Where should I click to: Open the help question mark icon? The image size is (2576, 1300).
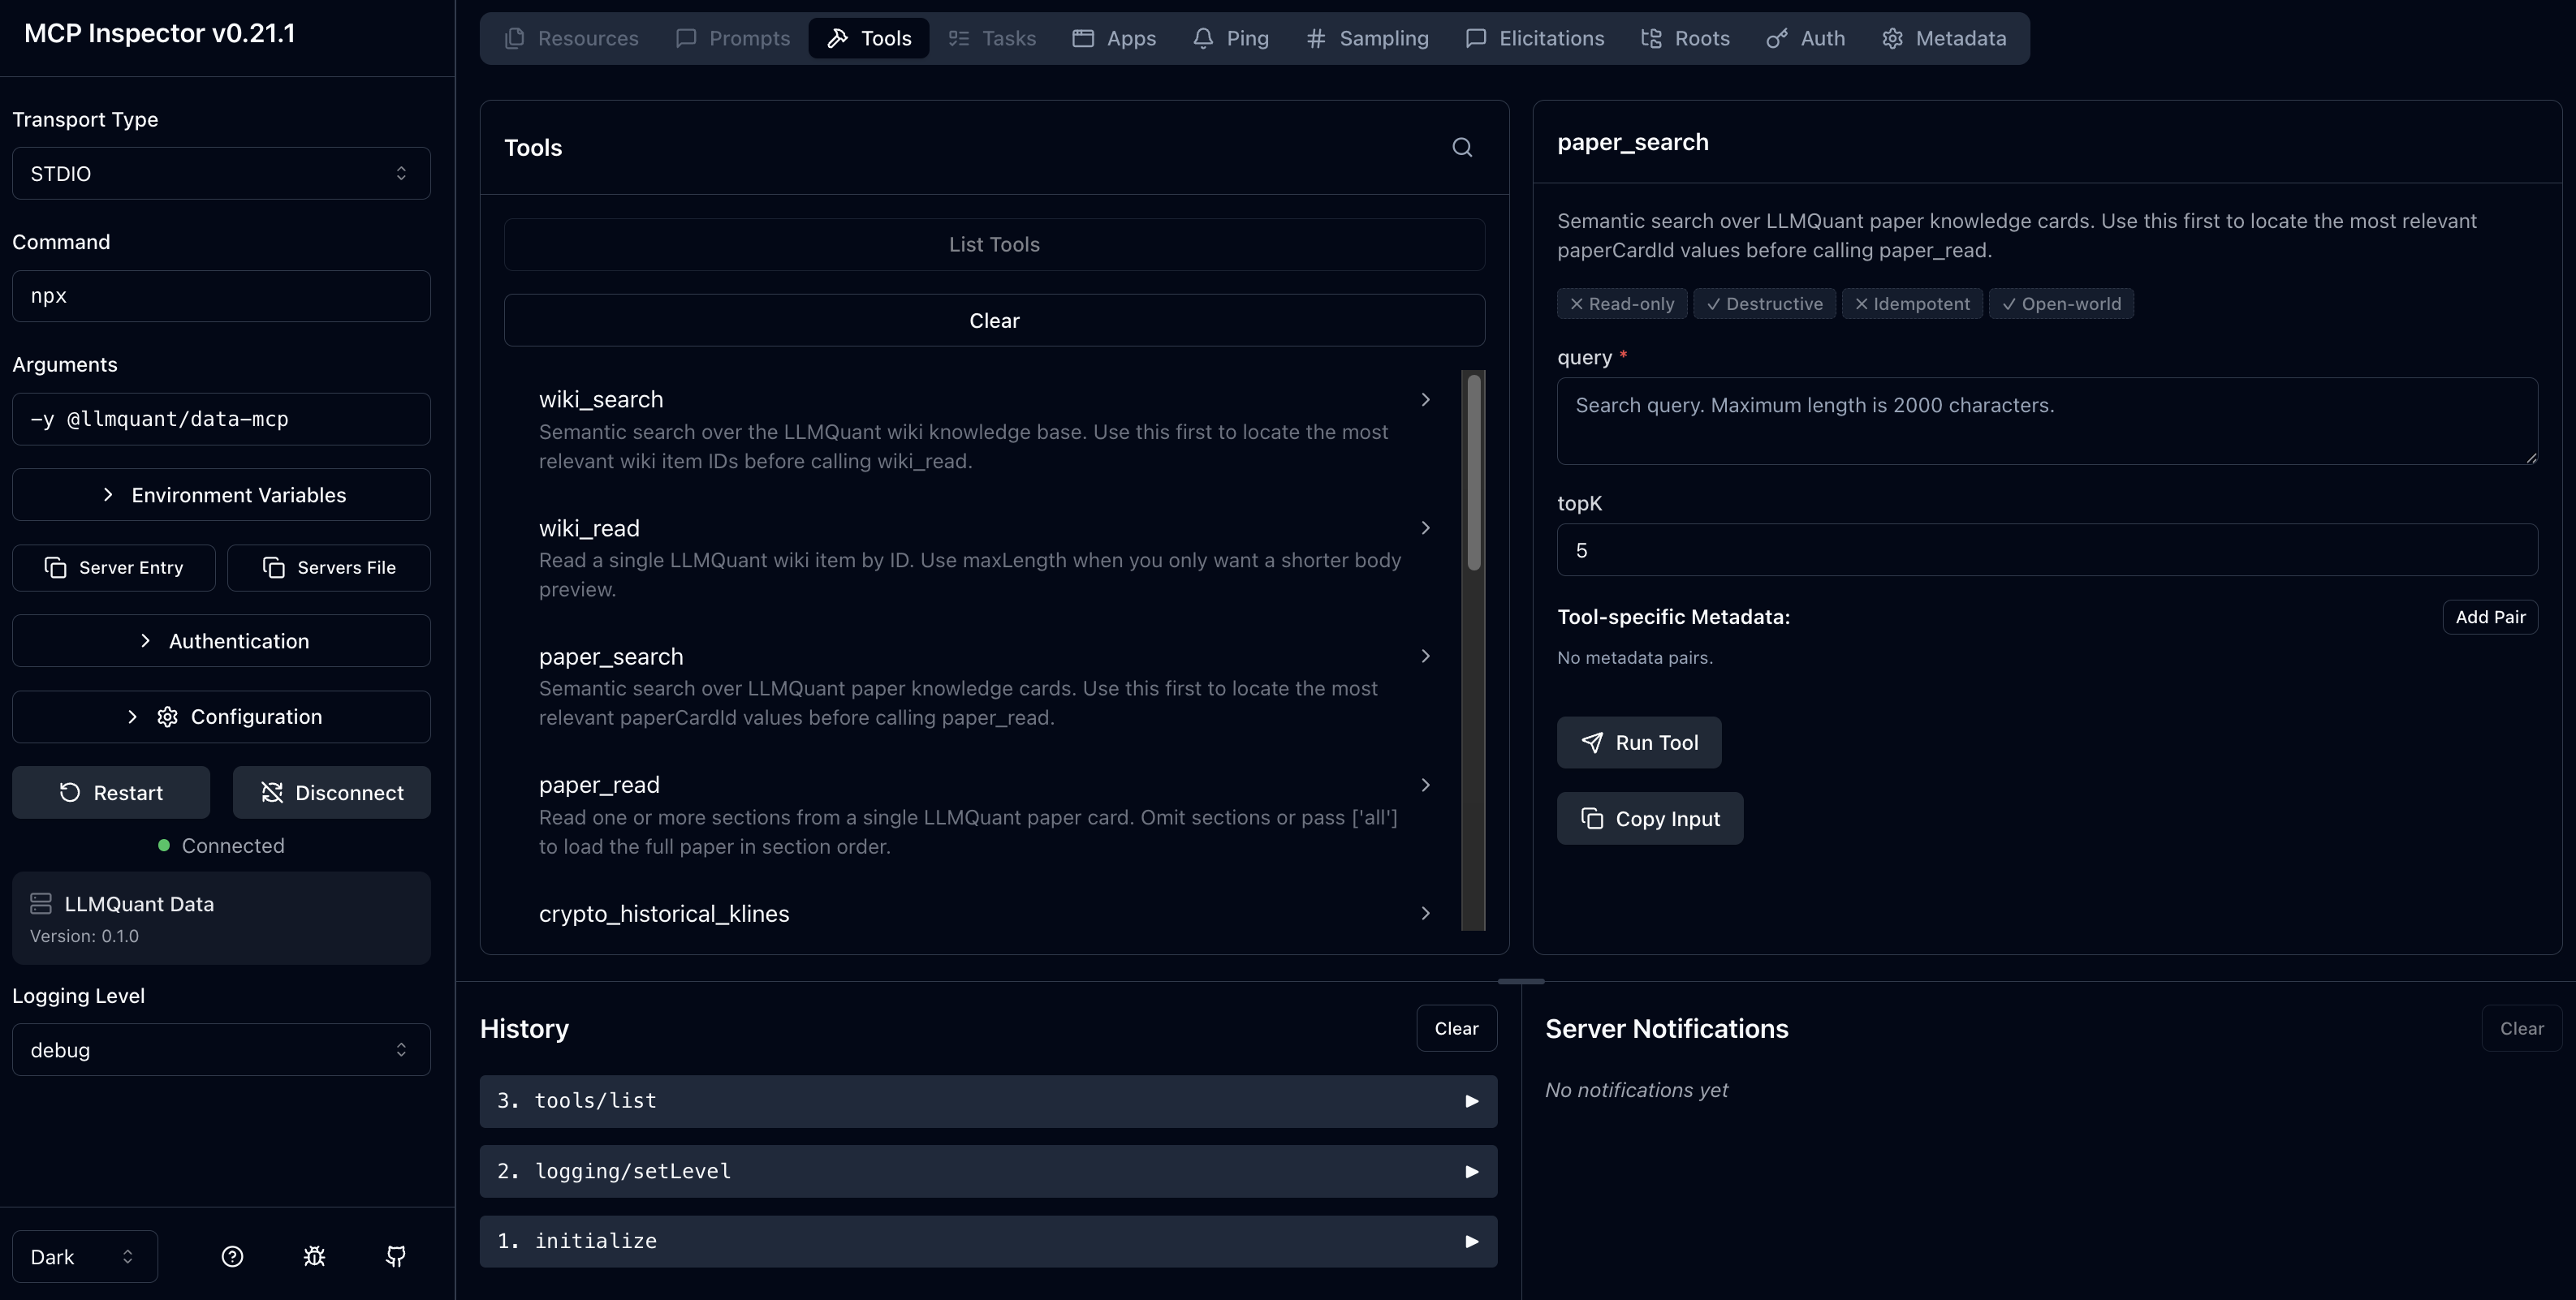click(232, 1256)
